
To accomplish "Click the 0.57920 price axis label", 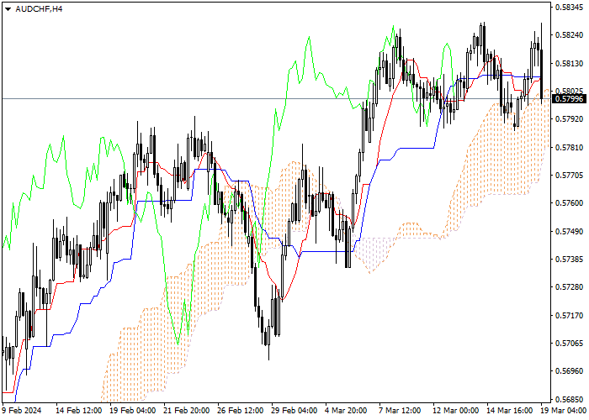I will tap(570, 119).
